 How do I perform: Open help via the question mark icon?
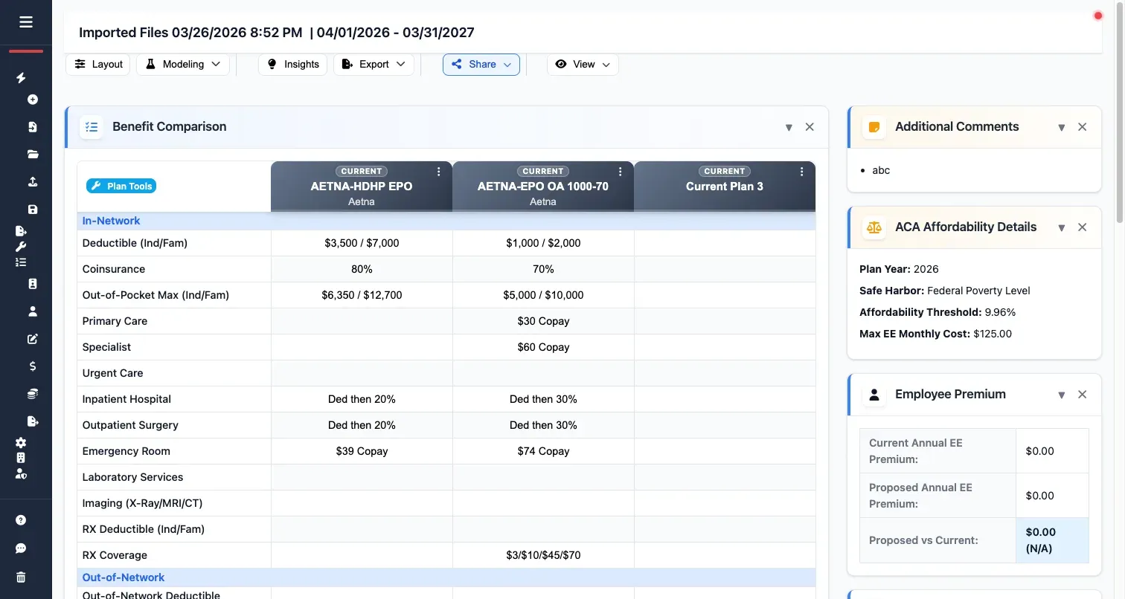click(x=21, y=520)
